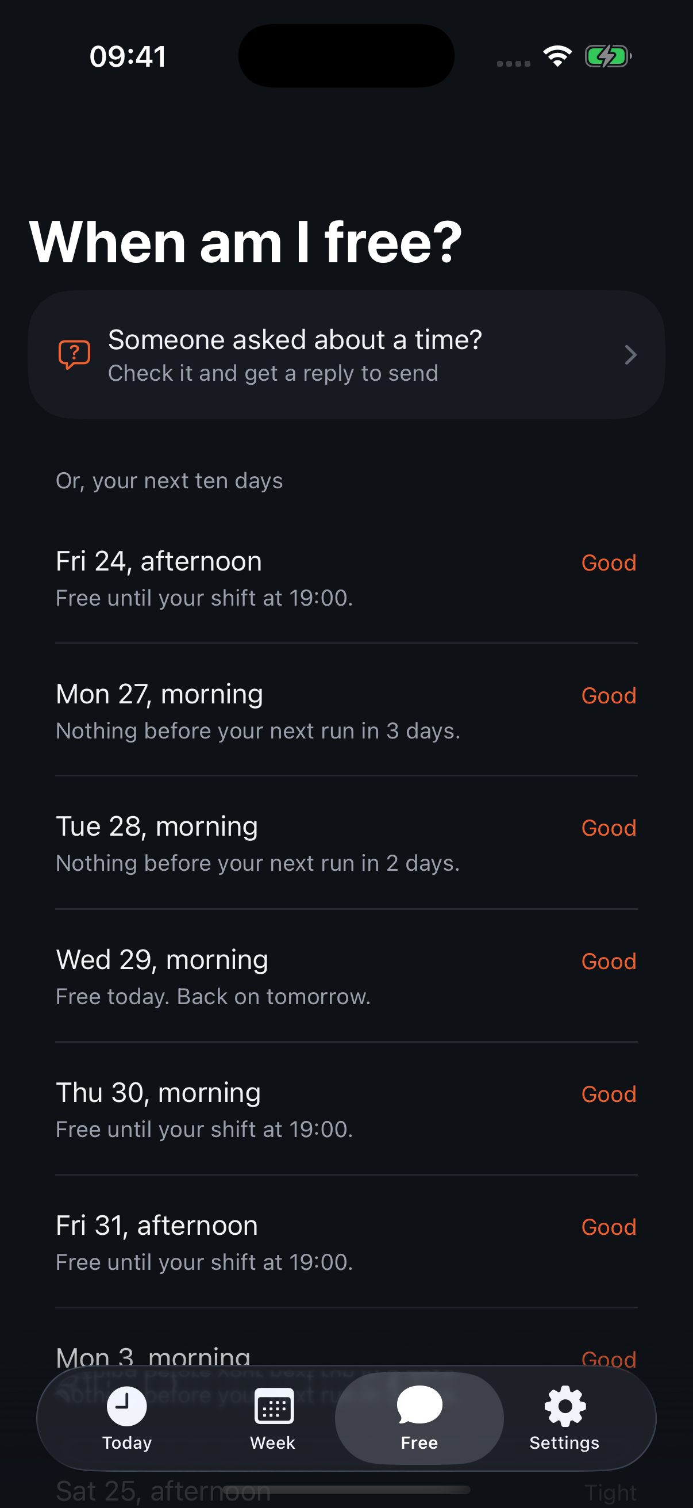Switch to the Week tab label
693x1508 pixels.
pyautogui.click(x=272, y=1443)
